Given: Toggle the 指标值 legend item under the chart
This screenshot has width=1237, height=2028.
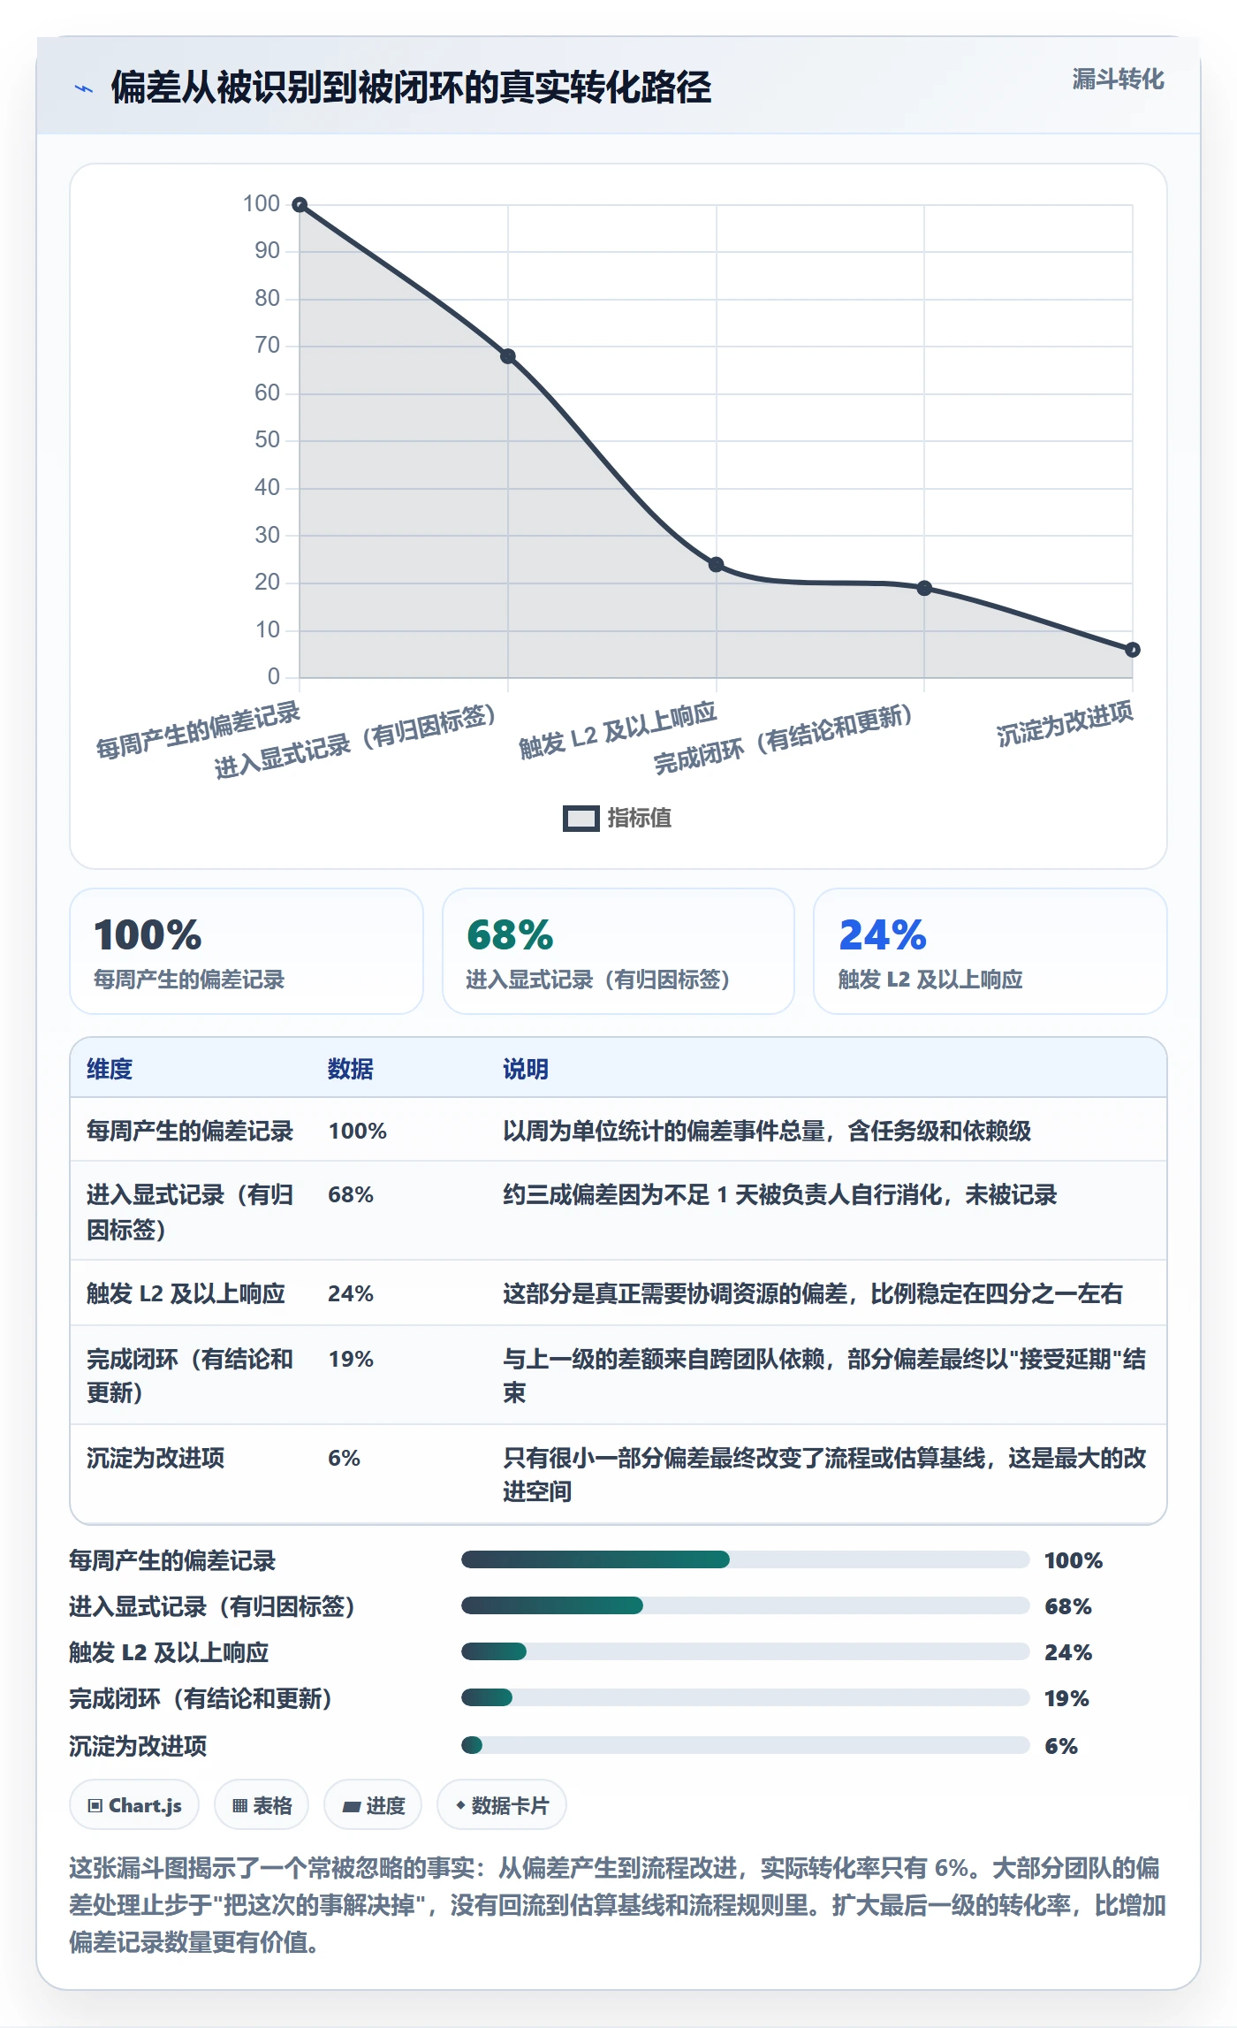Looking at the screenshot, I should coord(618,818).
